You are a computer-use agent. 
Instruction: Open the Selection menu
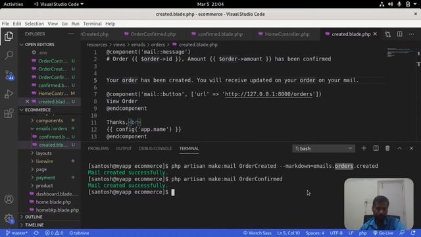[x=34, y=24]
